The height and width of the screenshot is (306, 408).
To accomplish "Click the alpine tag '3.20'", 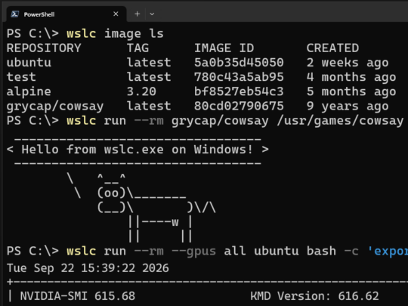I will pyautogui.click(x=141, y=91).
